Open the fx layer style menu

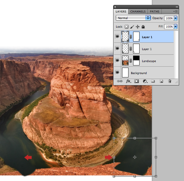pos(128,81)
